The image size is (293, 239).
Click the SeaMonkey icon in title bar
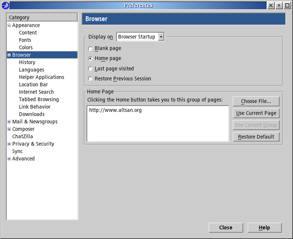[x=5, y=5]
